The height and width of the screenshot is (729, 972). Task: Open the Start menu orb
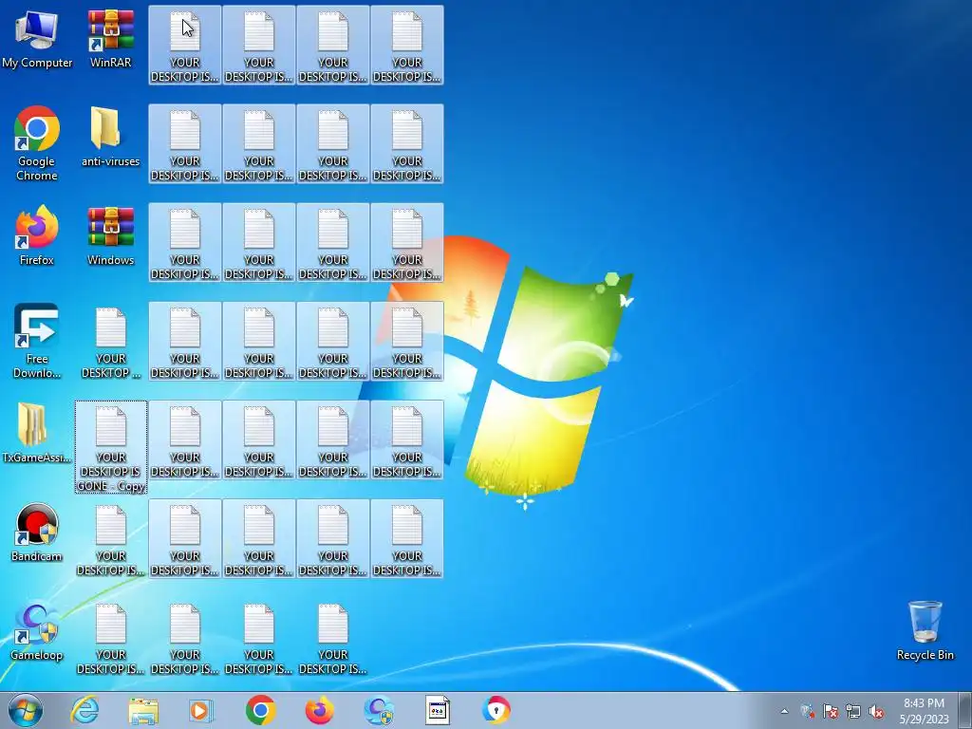(26, 710)
